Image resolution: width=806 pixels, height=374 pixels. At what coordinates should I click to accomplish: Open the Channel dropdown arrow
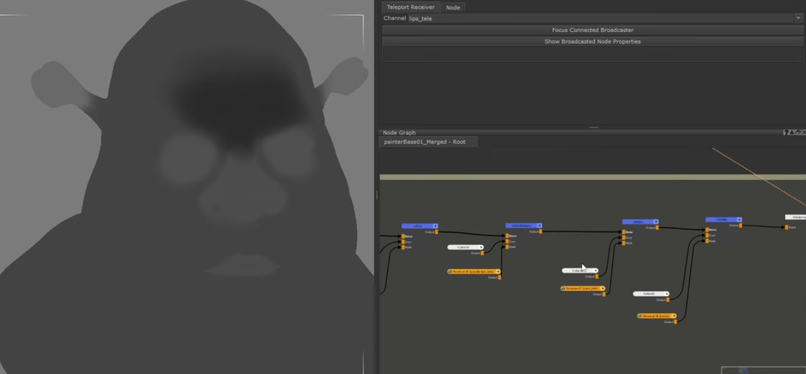pos(798,19)
